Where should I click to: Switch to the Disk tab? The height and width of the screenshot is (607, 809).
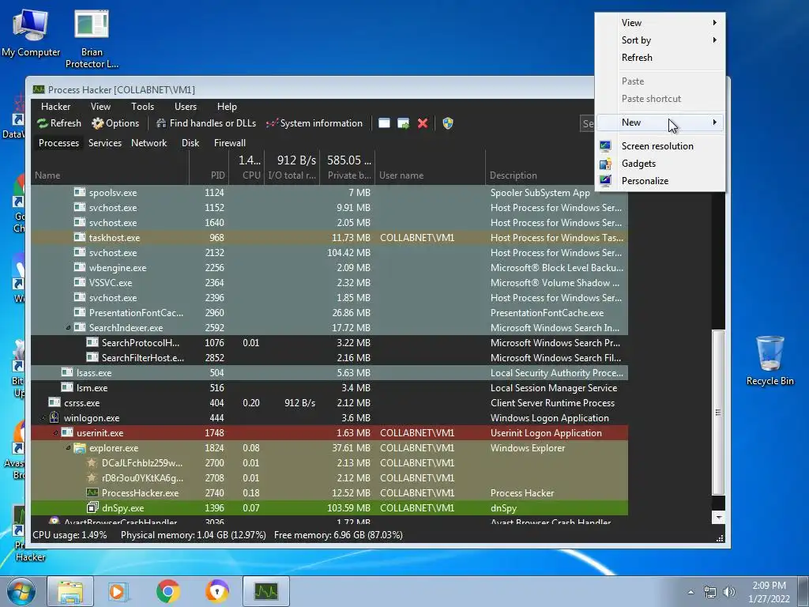pyautogui.click(x=190, y=143)
